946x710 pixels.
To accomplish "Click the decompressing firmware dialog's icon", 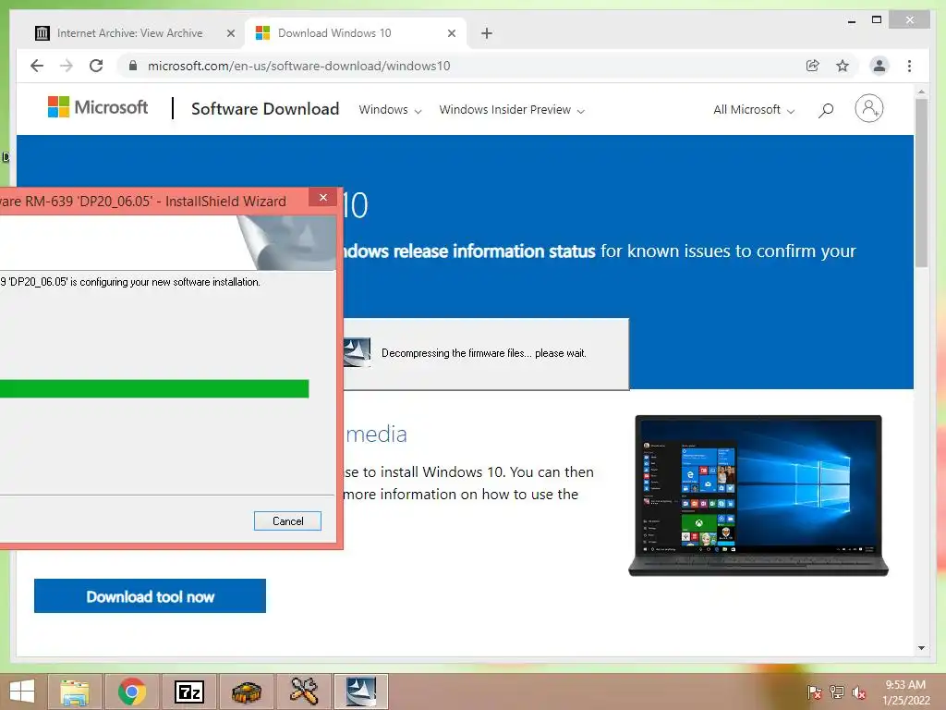I will click(357, 352).
